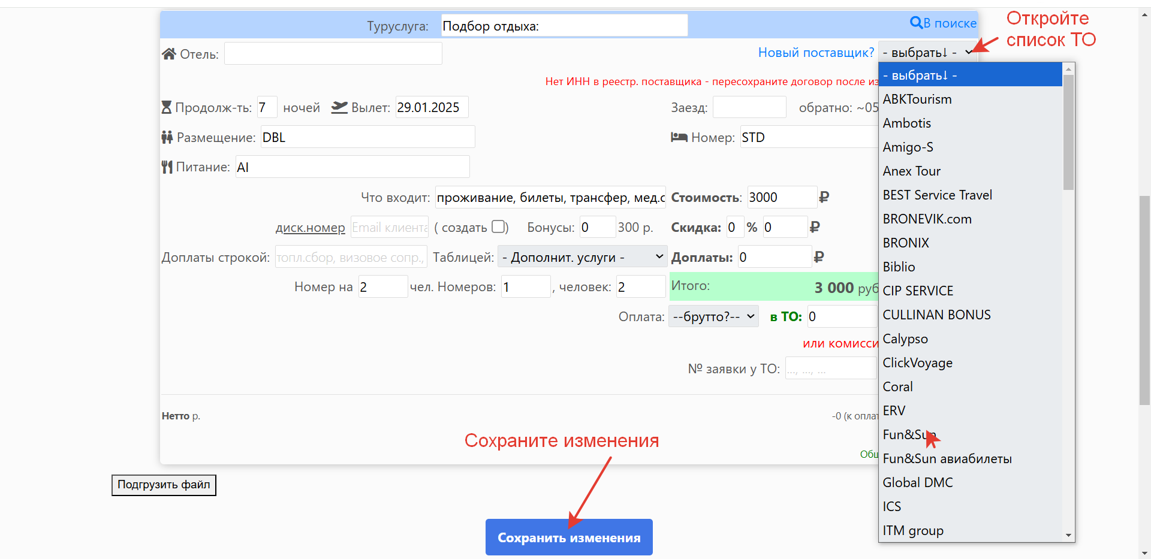Click the ruble sign next to Скидка
Viewport: 1151px width, 559px height.
point(815,227)
